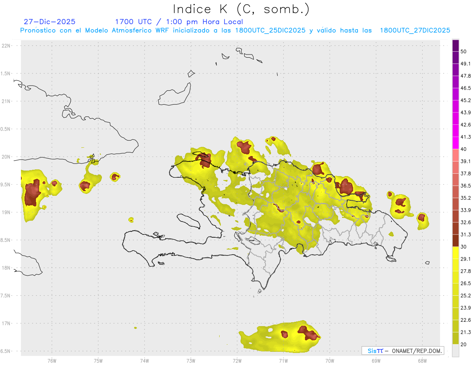Click the color scale label '45.2'

tap(466, 100)
